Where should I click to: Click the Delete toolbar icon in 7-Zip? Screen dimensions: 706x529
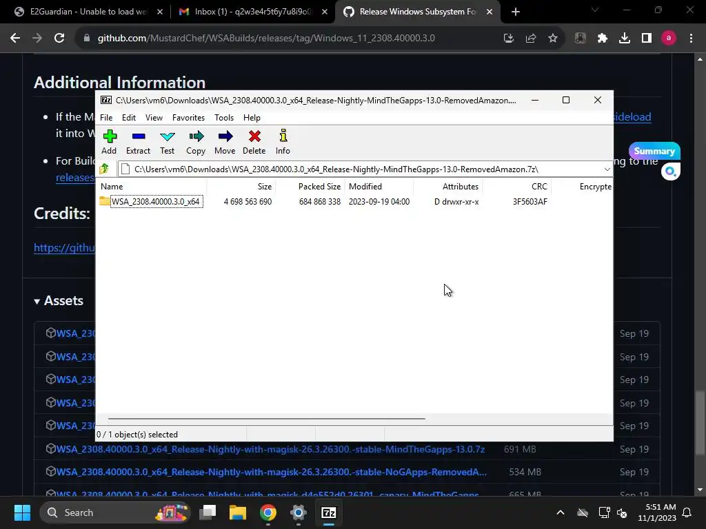[x=254, y=142]
